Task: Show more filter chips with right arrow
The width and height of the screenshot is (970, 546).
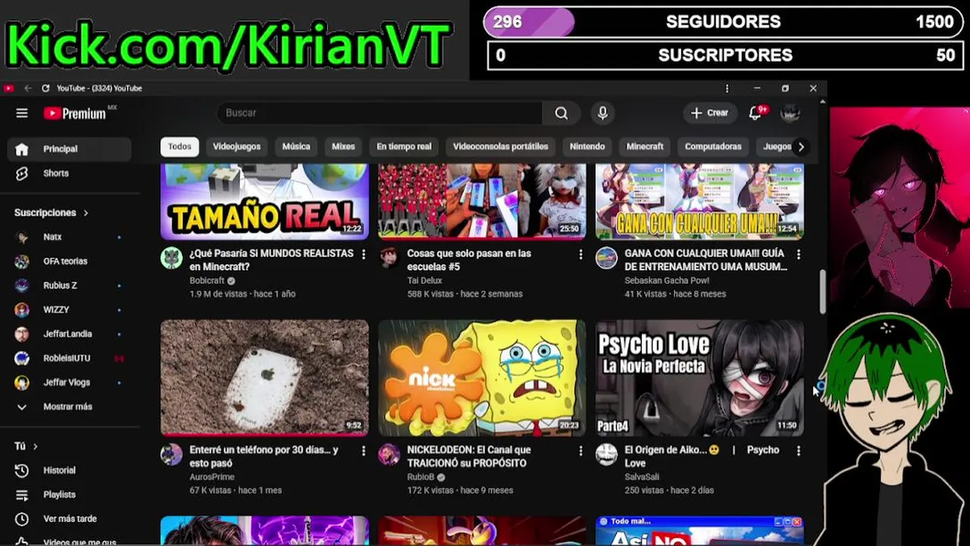Action: pyautogui.click(x=801, y=146)
